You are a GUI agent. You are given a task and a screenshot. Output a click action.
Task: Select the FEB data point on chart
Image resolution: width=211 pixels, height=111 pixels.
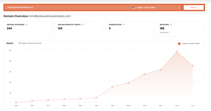pos(112,87)
